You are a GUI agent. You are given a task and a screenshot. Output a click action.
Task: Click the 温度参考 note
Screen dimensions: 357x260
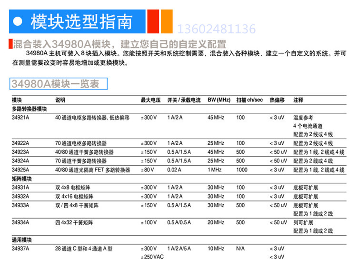click(x=303, y=118)
